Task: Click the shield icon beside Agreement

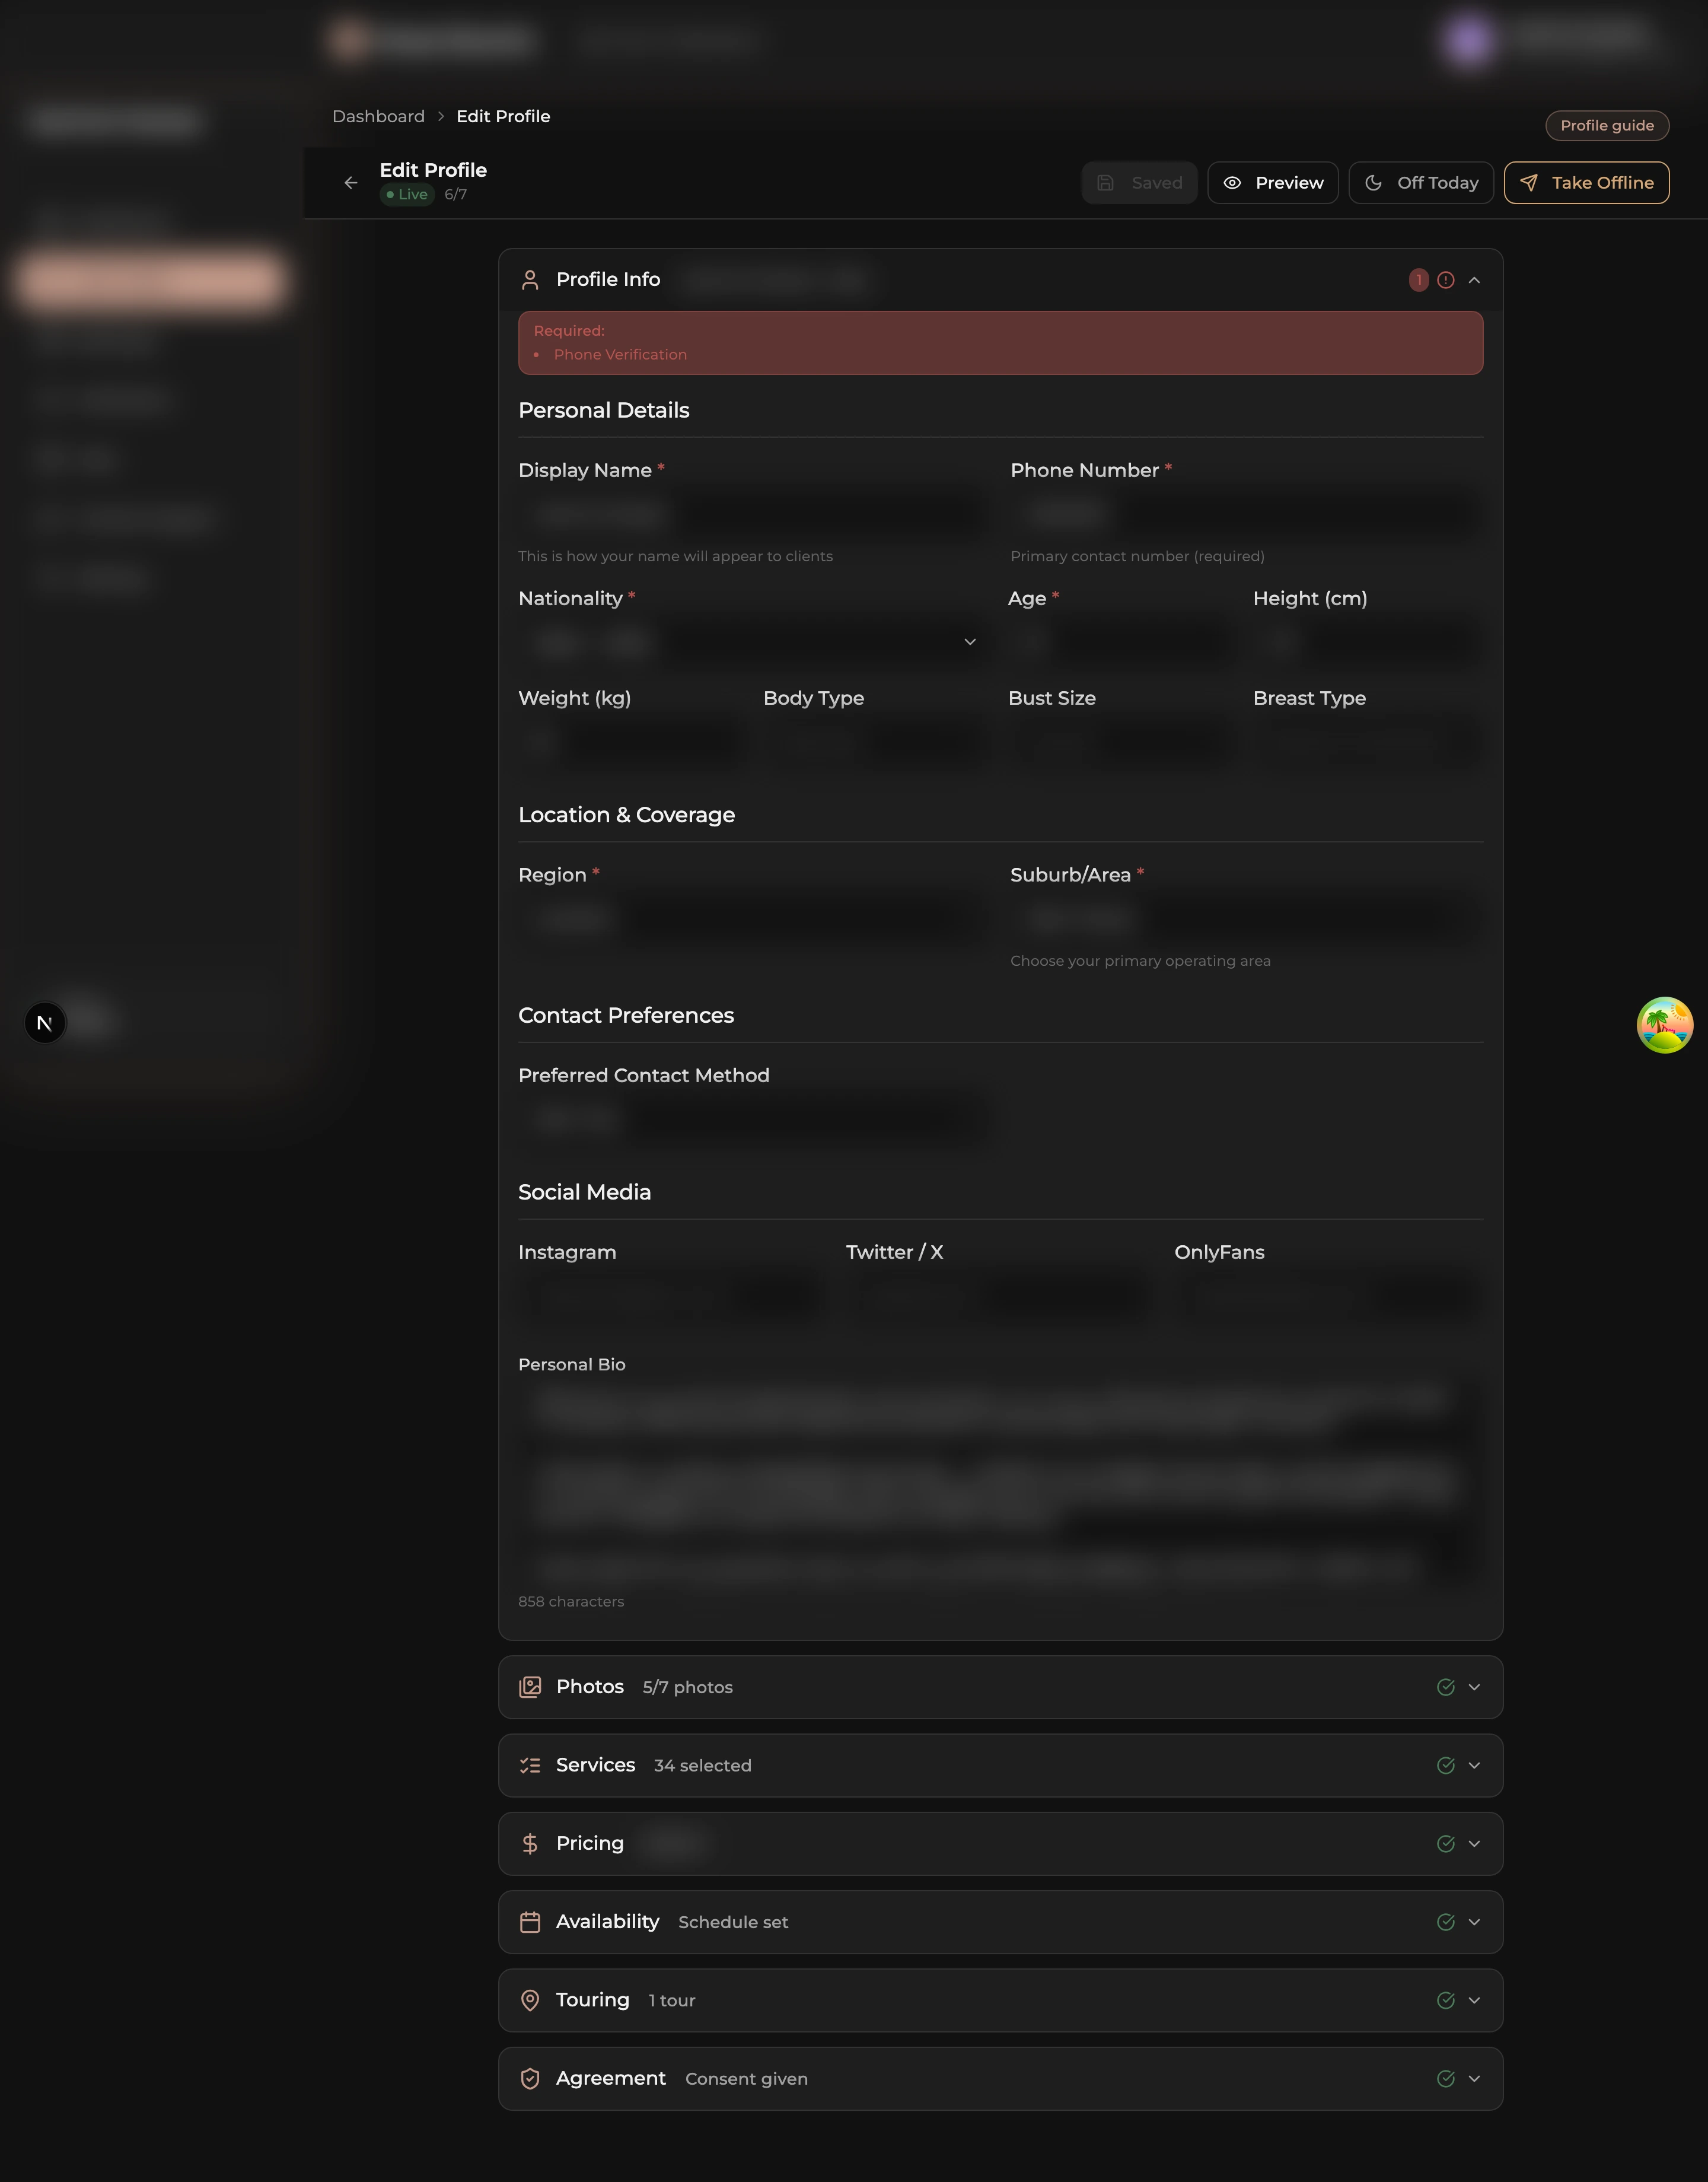Action: click(x=530, y=2078)
